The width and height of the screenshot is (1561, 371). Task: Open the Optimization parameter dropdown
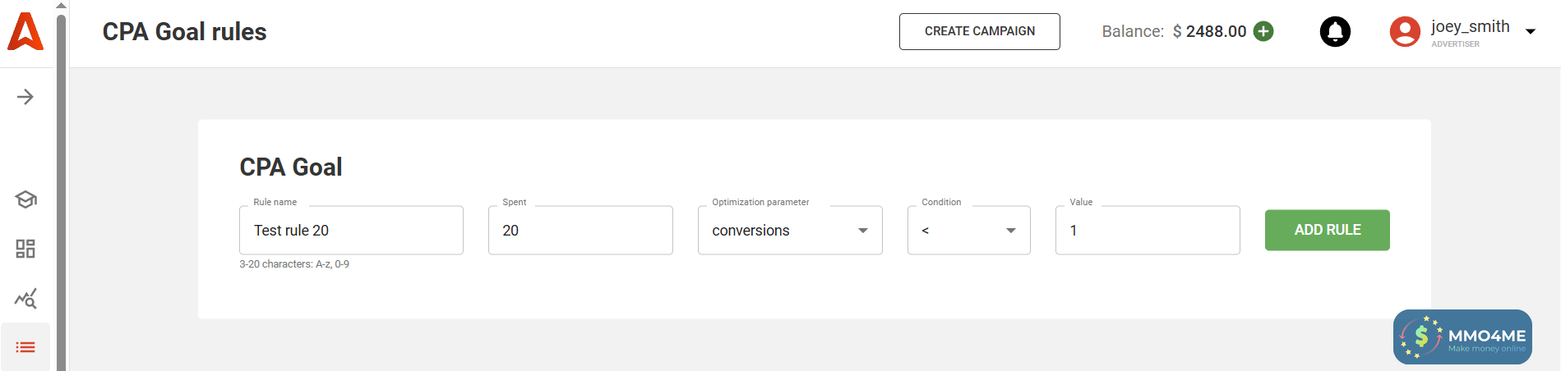click(x=789, y=231)
